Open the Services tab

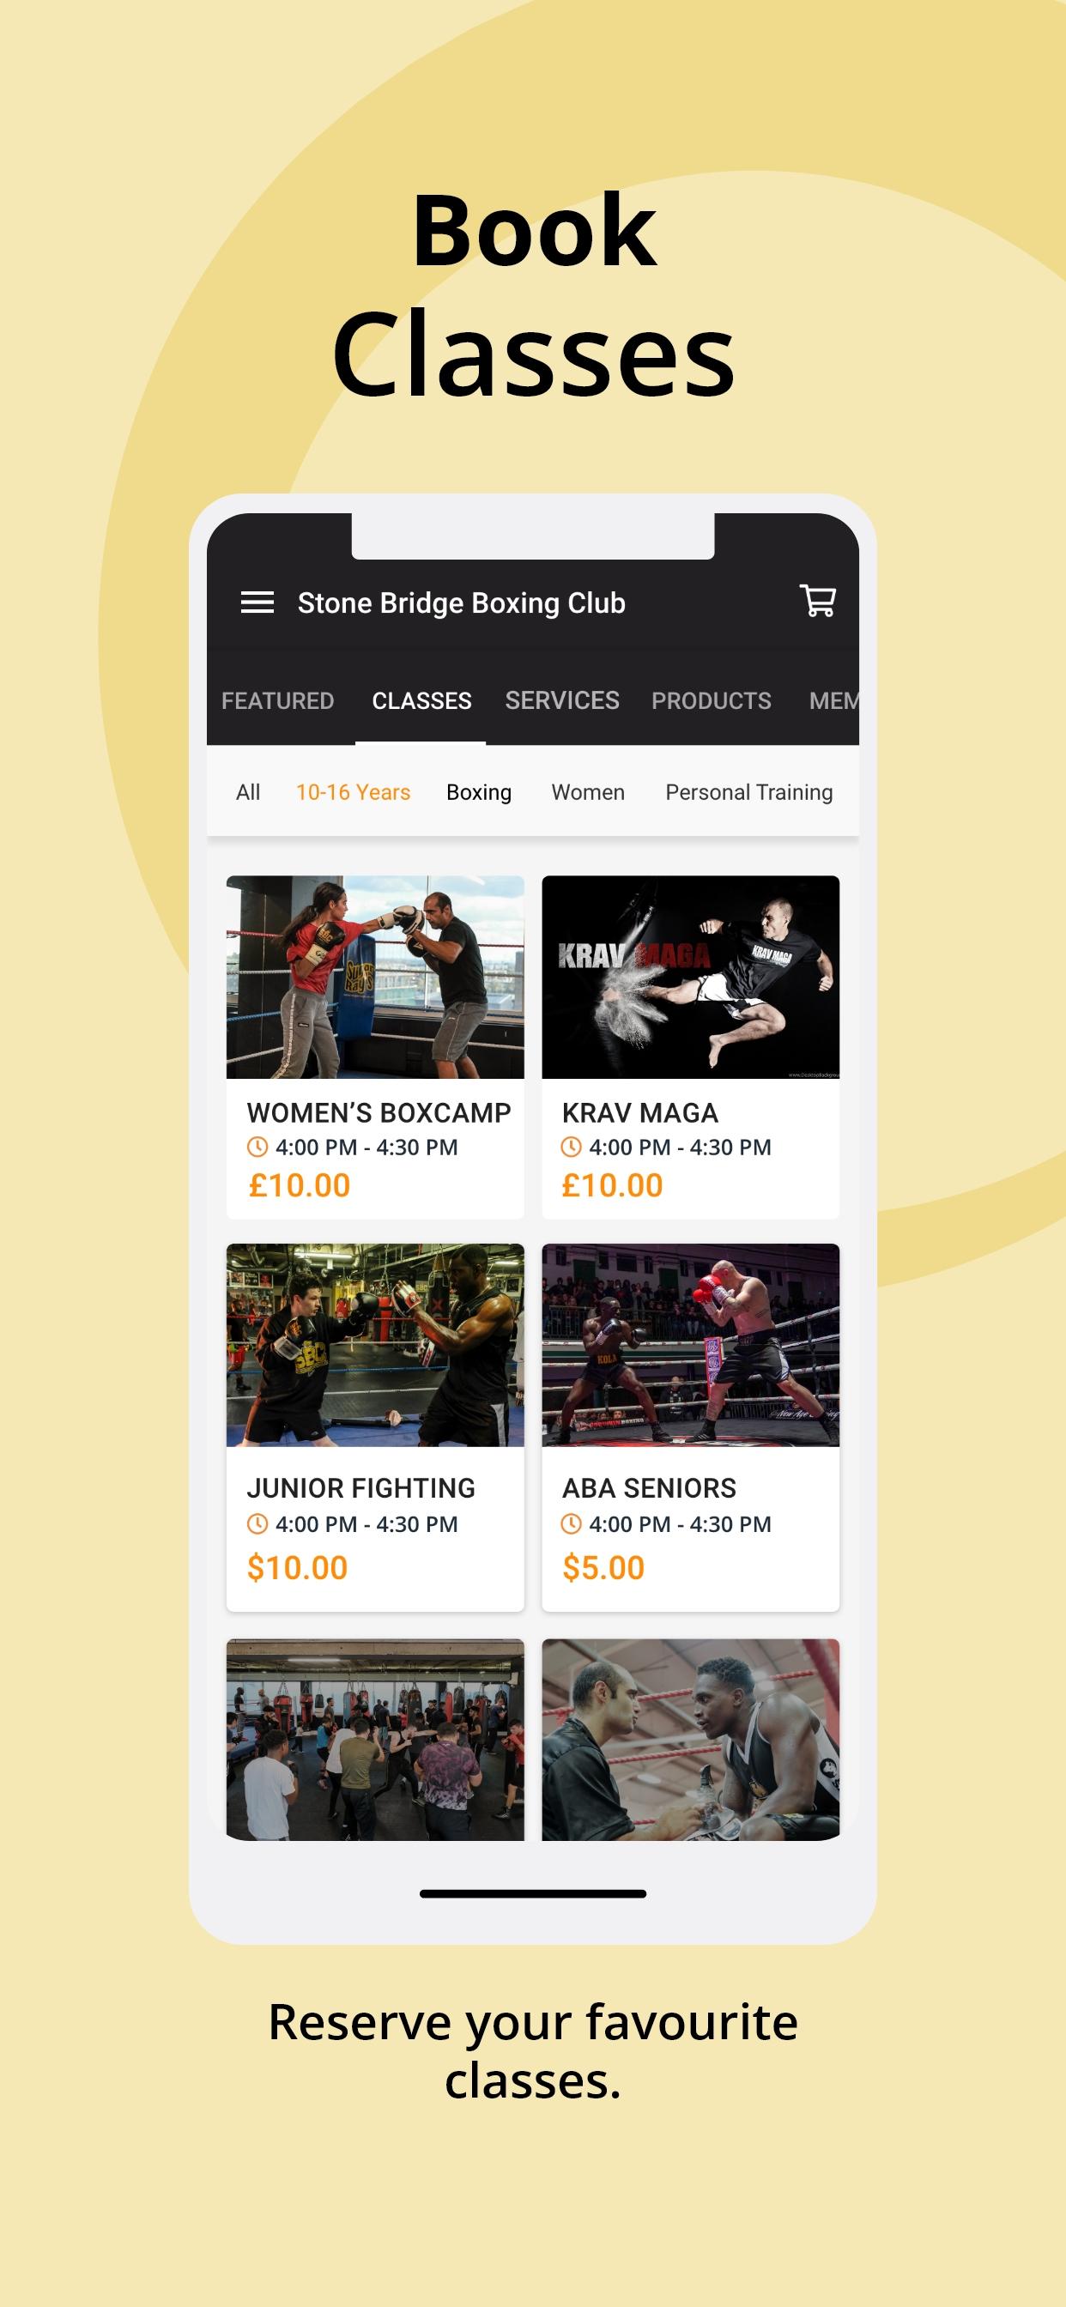pos(561,700)
